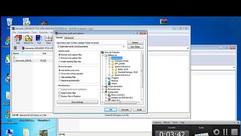Collapse the Documentos tree node
The width and height of the screenshot is (241, 136).
pos(106,58)
